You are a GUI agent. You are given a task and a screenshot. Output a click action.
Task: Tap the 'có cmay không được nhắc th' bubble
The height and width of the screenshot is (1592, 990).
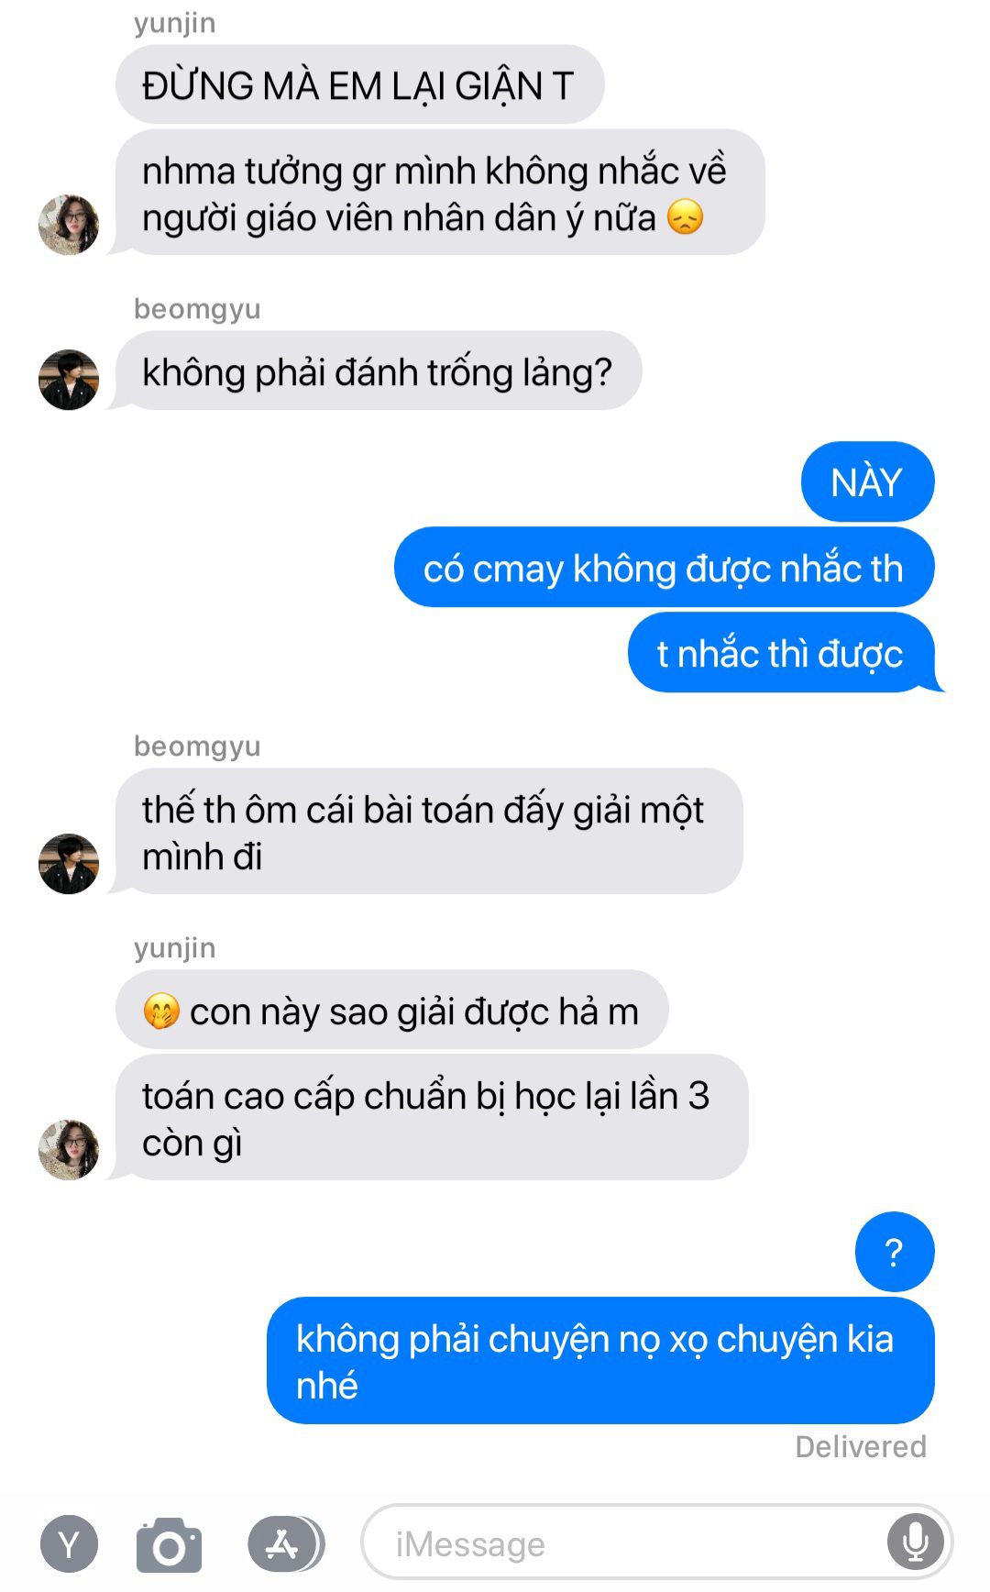664,568
